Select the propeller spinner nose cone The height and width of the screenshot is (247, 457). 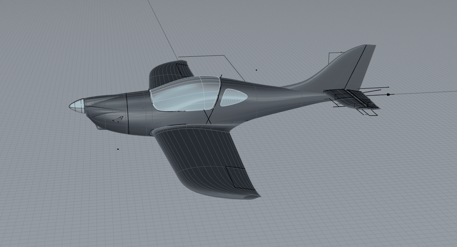pos(77,105)
